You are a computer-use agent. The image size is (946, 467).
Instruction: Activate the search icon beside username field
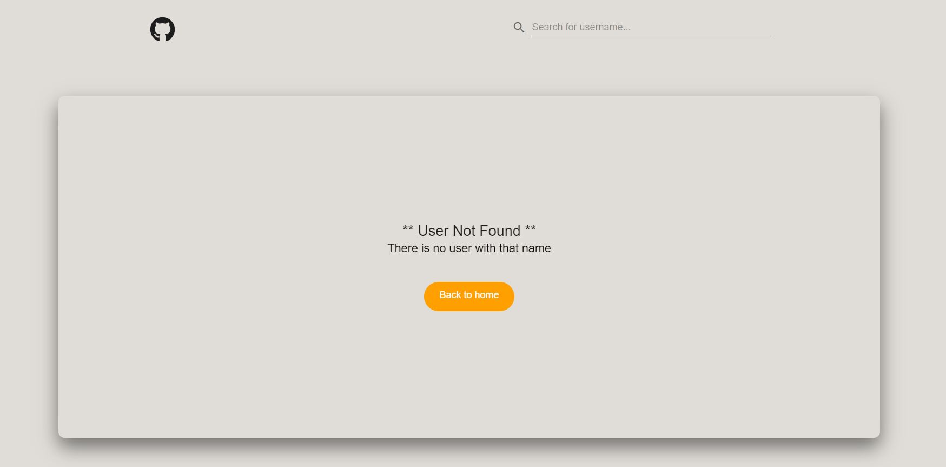tap(519, 27)
